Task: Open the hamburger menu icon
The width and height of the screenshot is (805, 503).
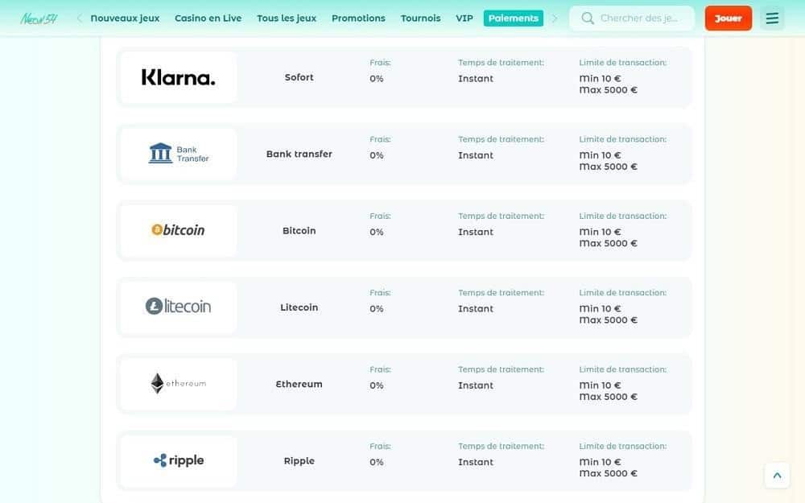Action: pos(772,19)
